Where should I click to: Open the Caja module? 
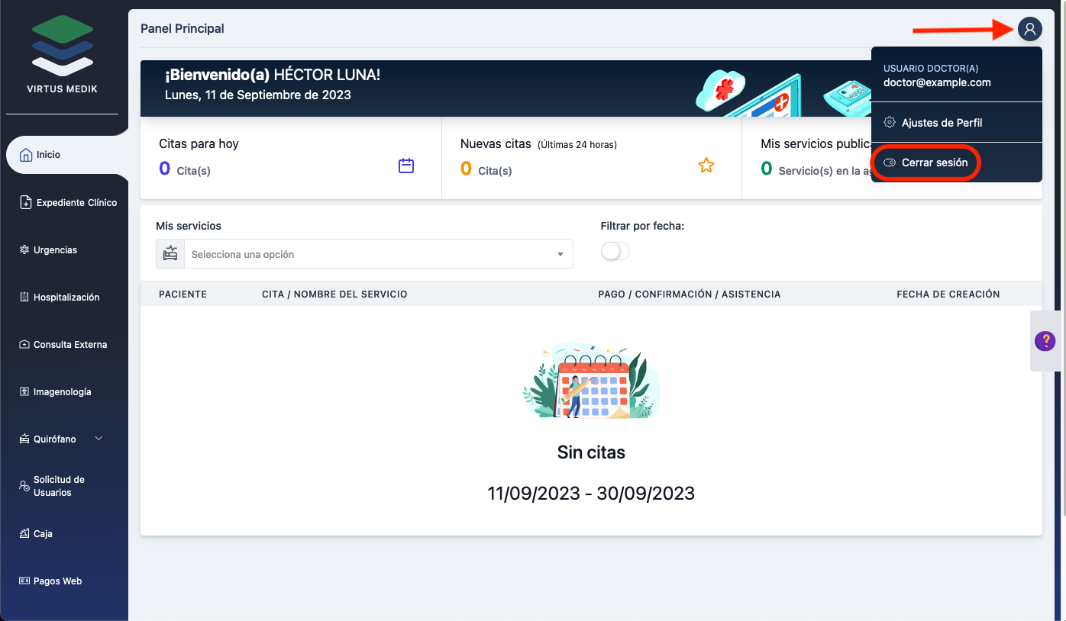pos(42,533)
